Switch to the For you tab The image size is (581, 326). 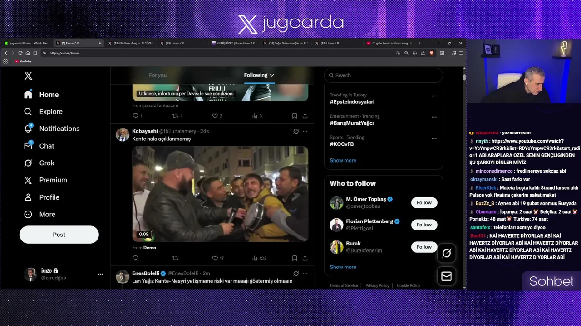click(158, 75)
